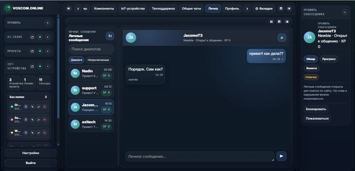Switch to the IoT-устройства tab
Image resolution: width=355 pixels, height=171 pixels.
133,9
